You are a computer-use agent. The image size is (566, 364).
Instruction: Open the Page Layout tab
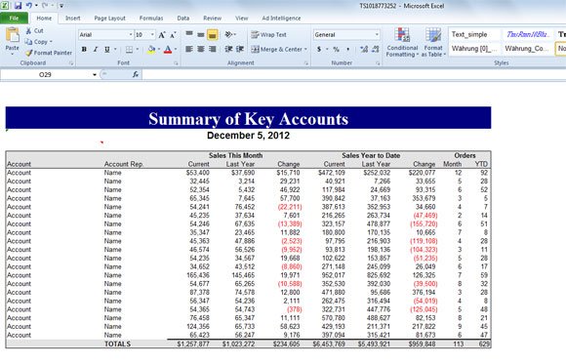109,19
